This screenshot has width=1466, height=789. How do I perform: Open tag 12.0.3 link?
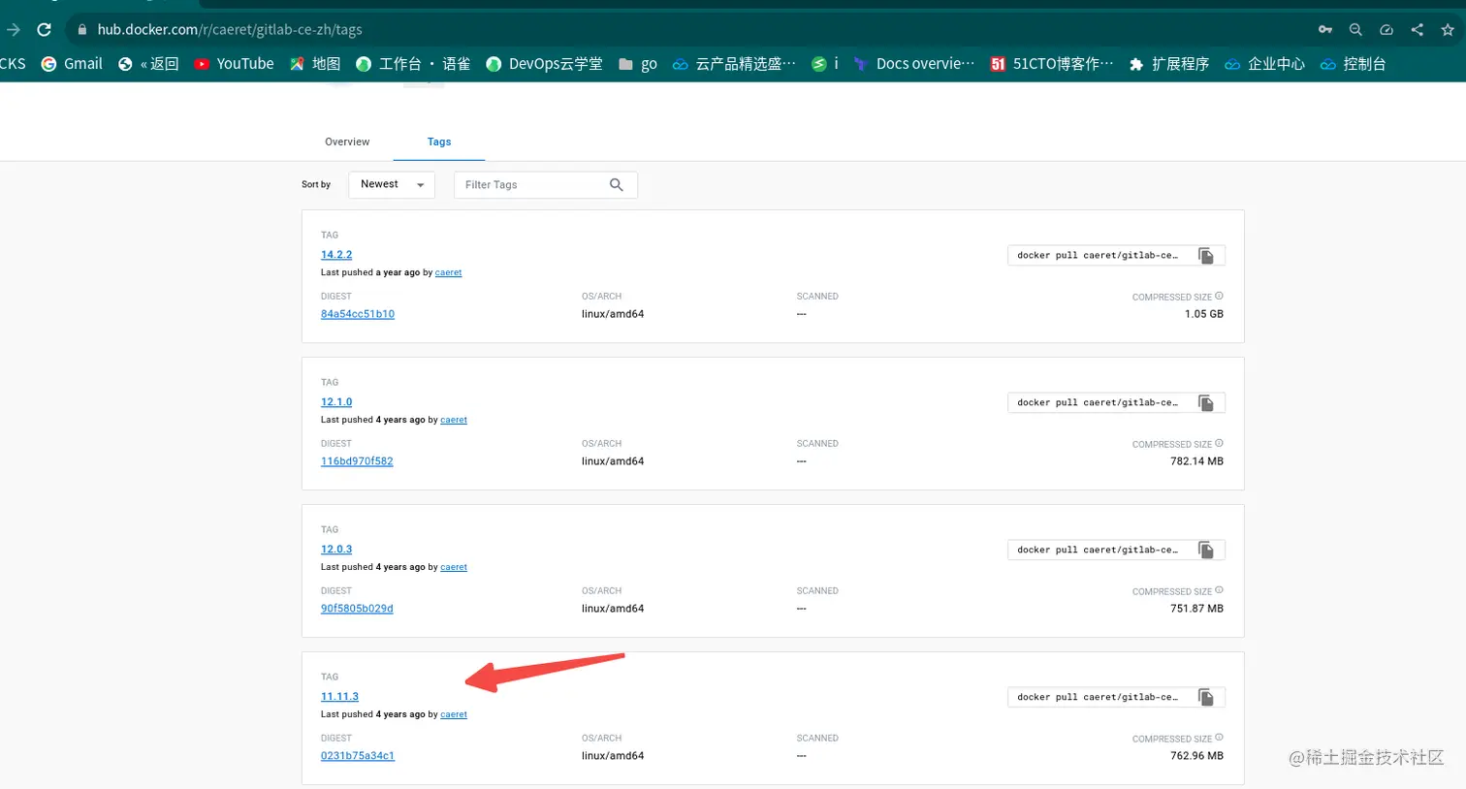click(x=336, y=550)
